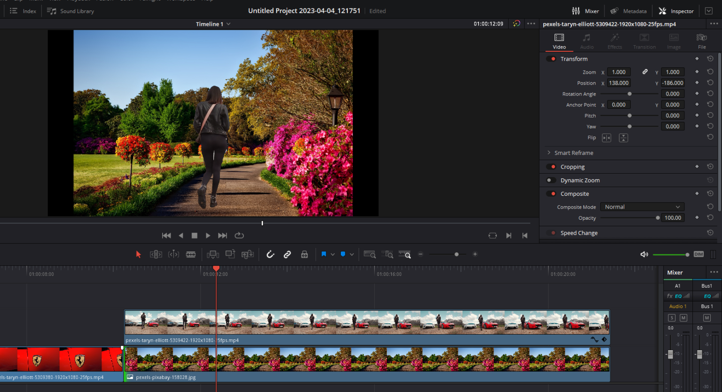Open the Marker color dropdown arrow
Screen dimensions: 722x392
pos(352,254)
